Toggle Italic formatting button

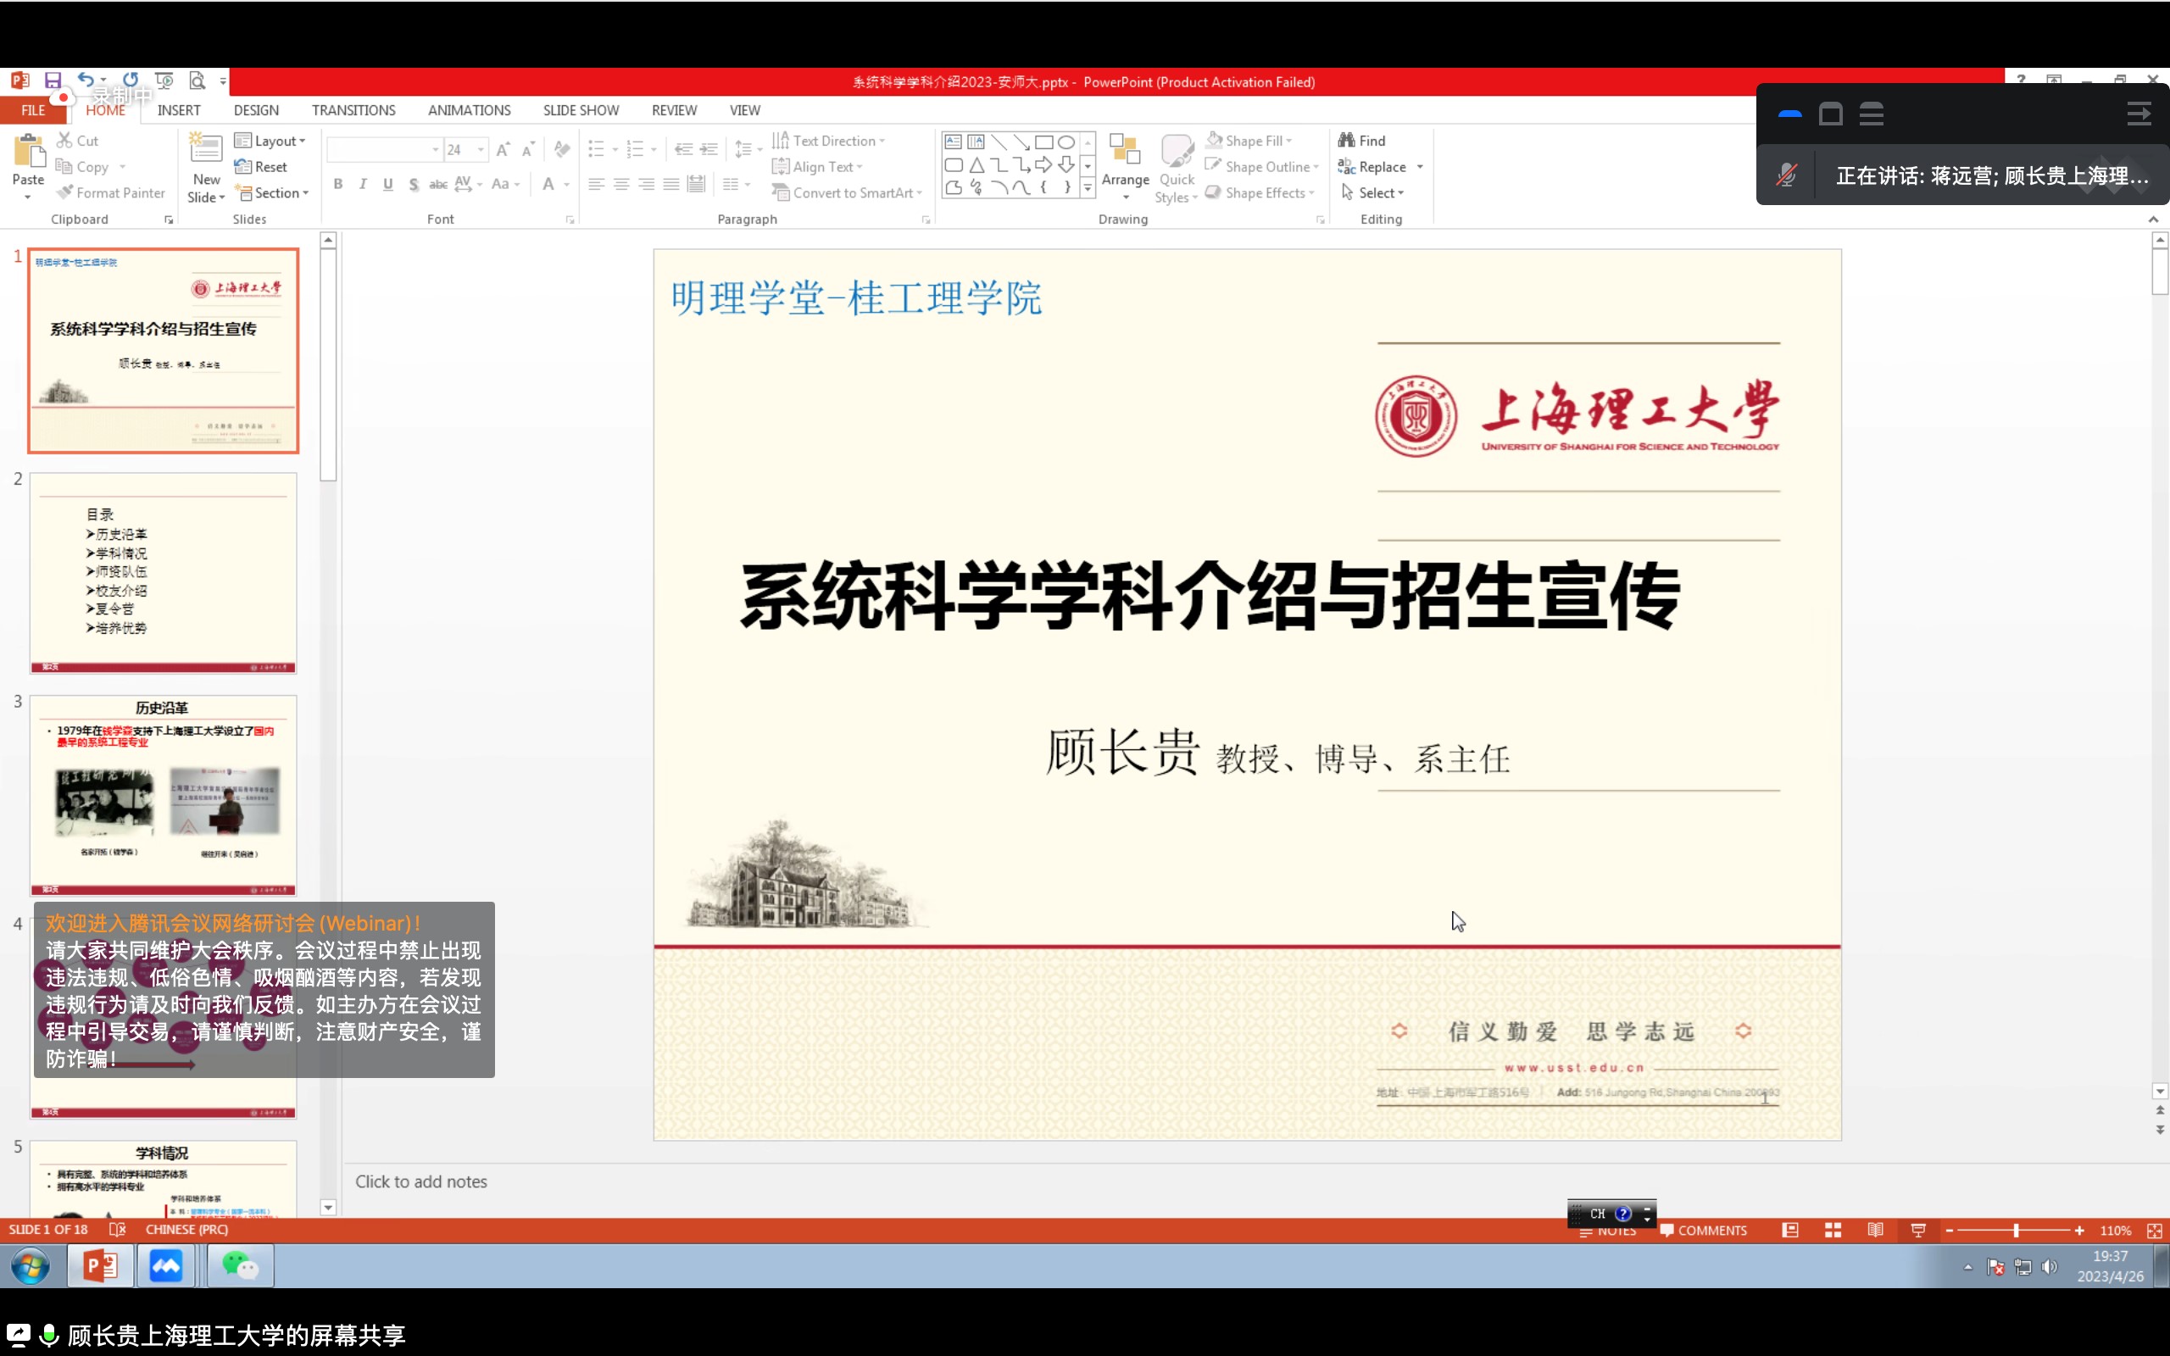[362, 184]
